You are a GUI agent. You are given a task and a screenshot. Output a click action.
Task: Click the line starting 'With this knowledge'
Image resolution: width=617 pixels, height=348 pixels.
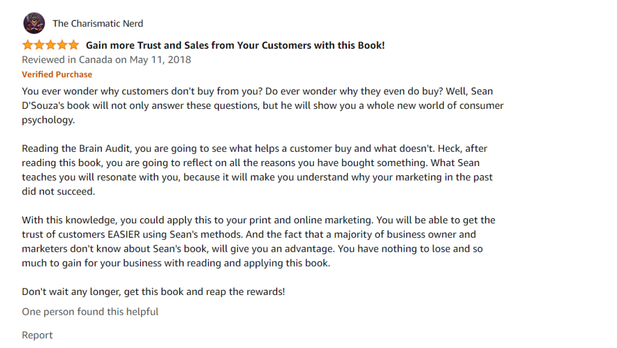click(x=258, y=220)
